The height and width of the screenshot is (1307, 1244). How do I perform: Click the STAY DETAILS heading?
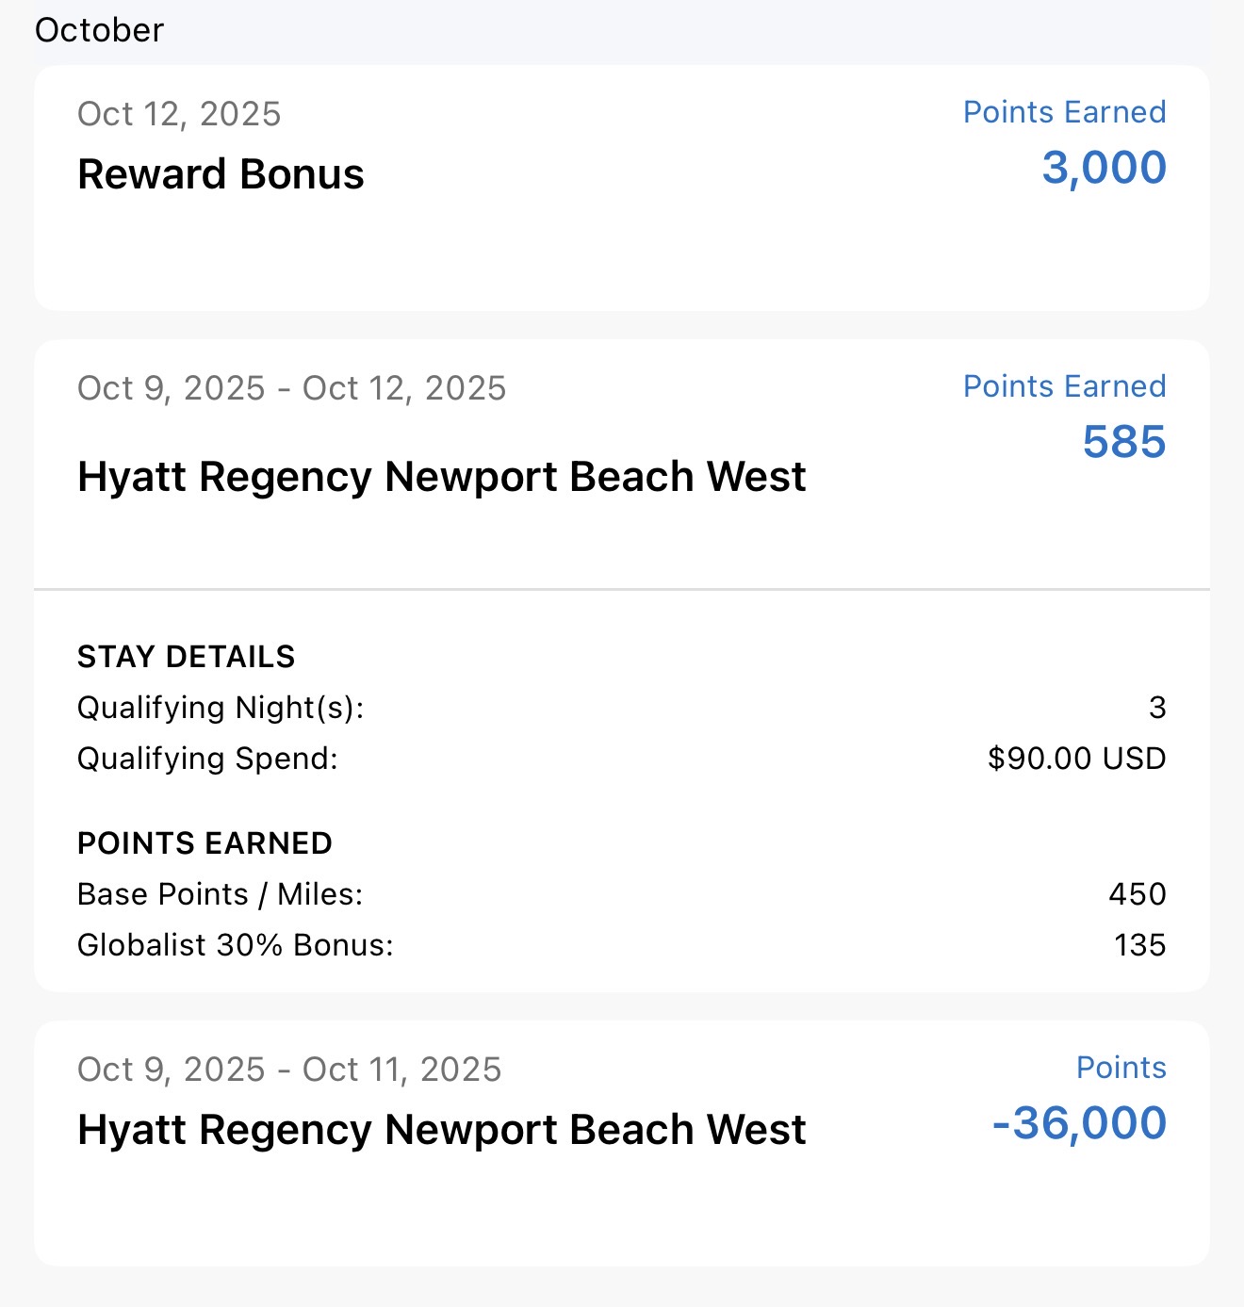186,657
